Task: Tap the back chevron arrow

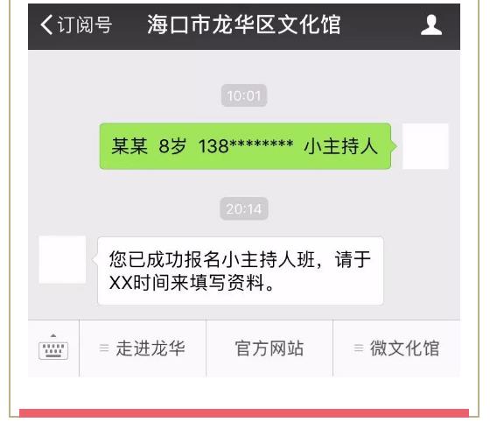Action: 46,25
